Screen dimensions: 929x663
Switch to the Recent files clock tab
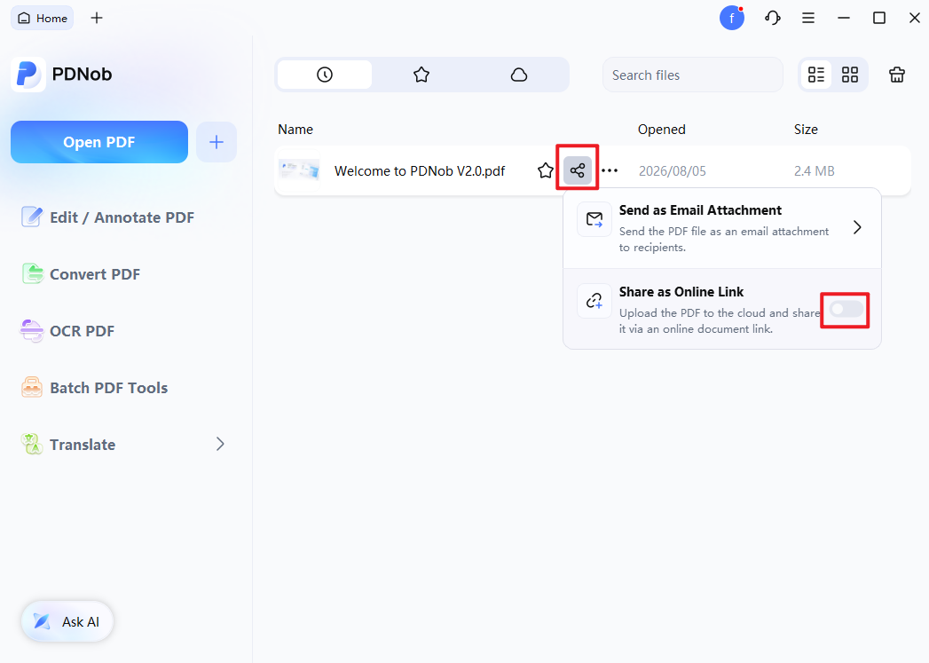[325, 75]
